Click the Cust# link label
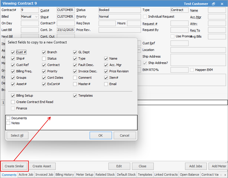The width and height of the screenshot is (228, 178). 45,10
